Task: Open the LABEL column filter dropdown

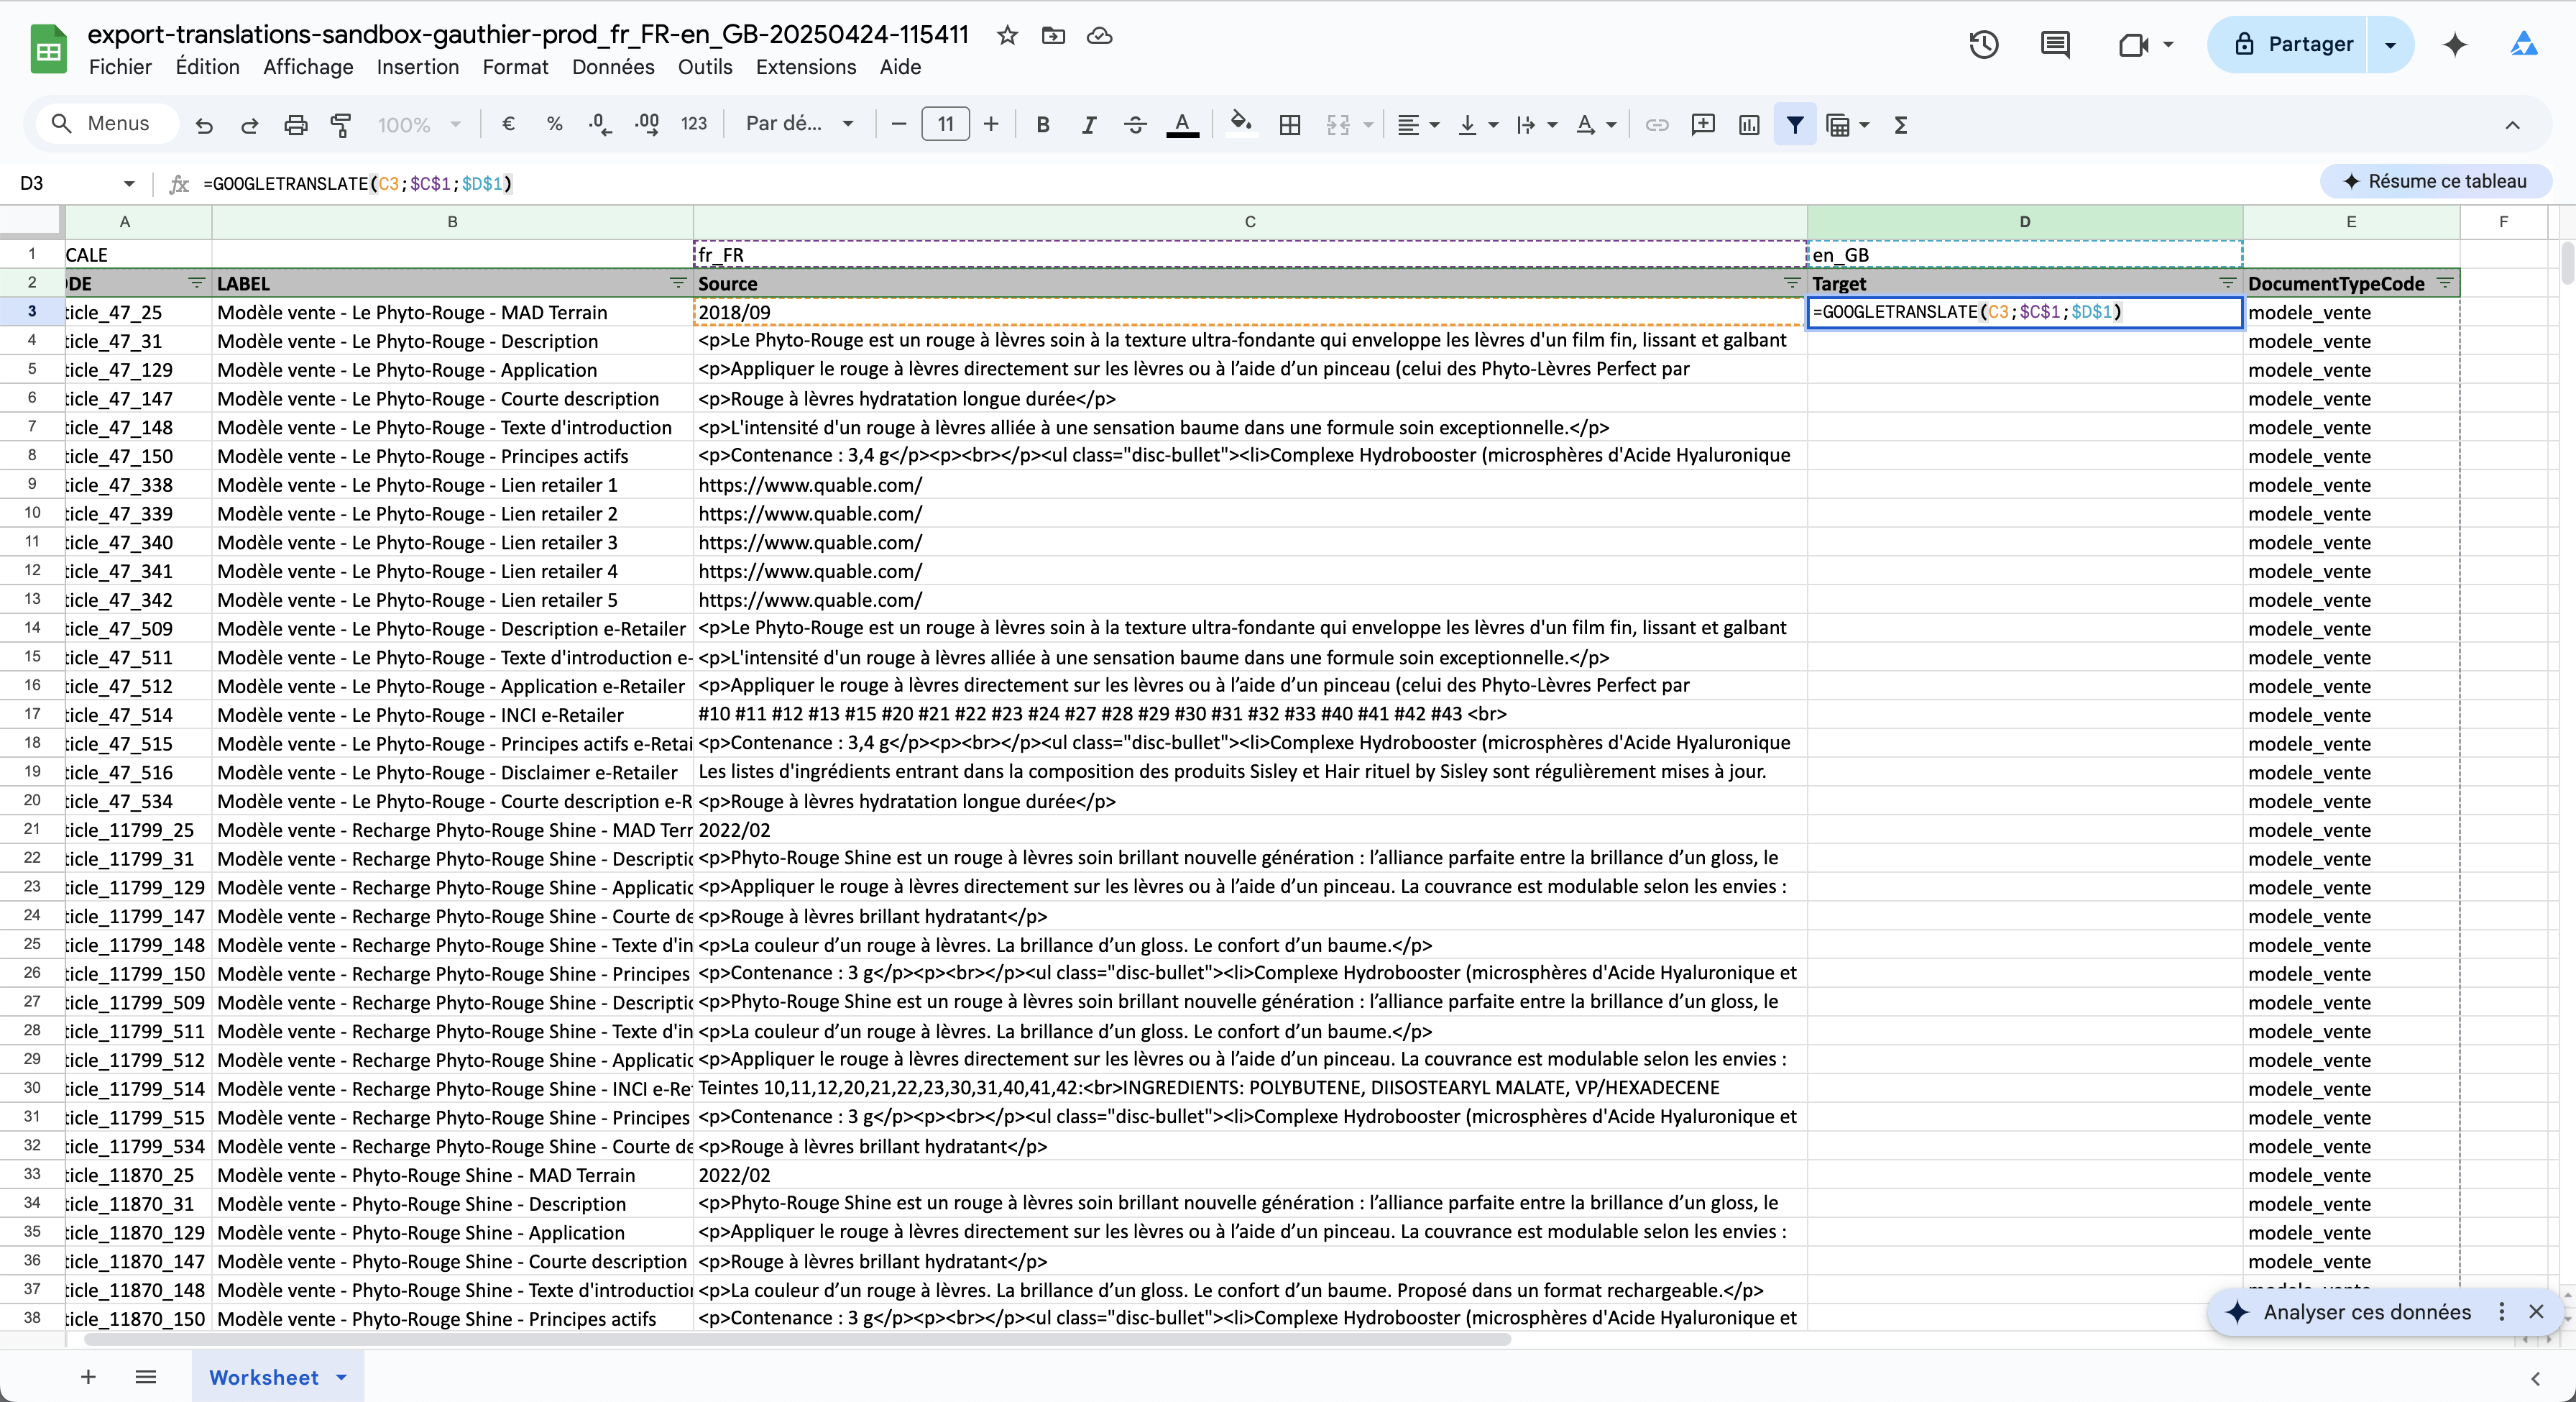Action: [678, 283]
